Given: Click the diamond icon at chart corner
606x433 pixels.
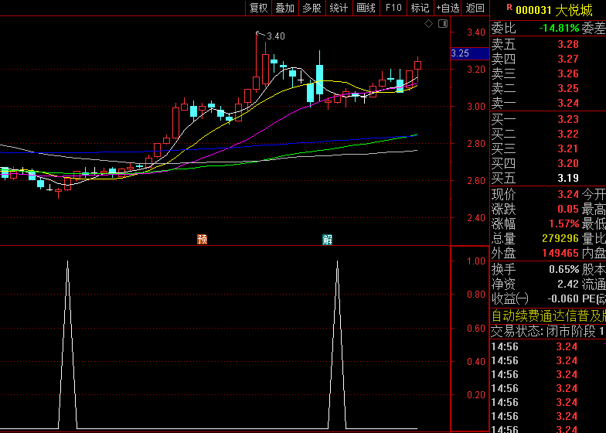Looking at the screenshot, I should pos(428,24).
